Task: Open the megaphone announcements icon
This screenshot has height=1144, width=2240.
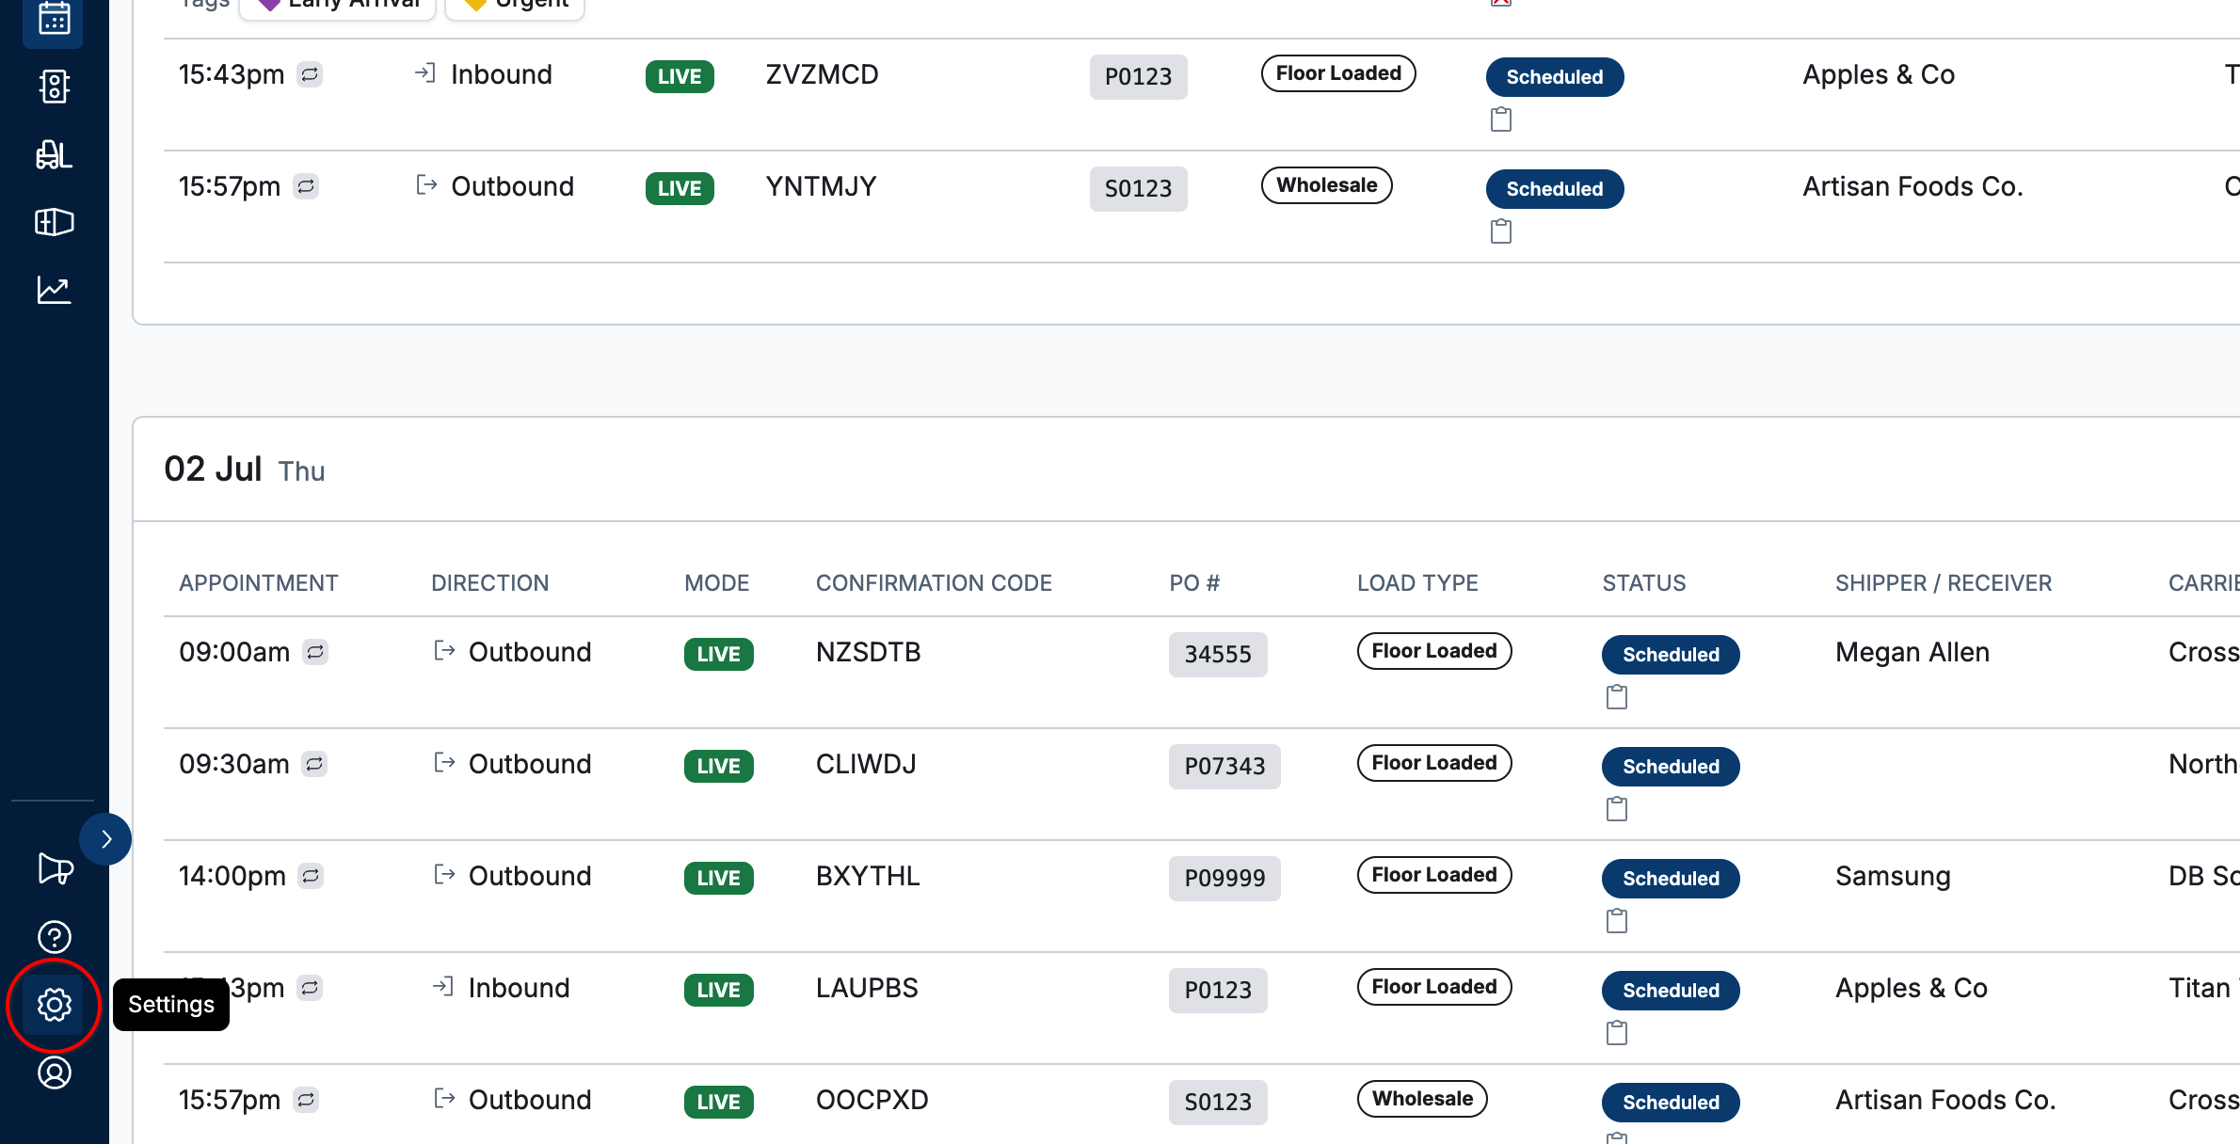Action: pos(55,868)
